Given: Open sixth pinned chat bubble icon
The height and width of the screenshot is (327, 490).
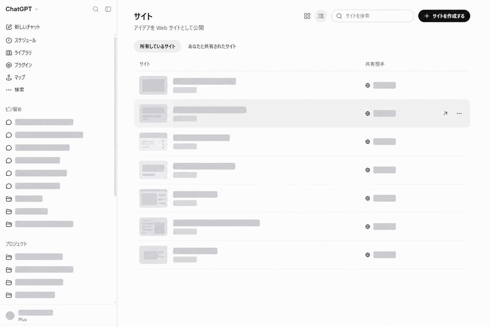Looking at the screenshot, I should point(9,186).
